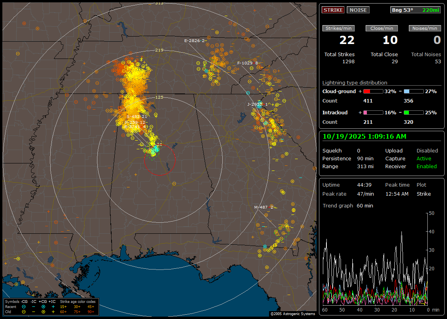Screen dimensions: 447x319
Task: Click the light blue negative cloud-ground bar
Action: pyautogui.click(x=413, y=91)
